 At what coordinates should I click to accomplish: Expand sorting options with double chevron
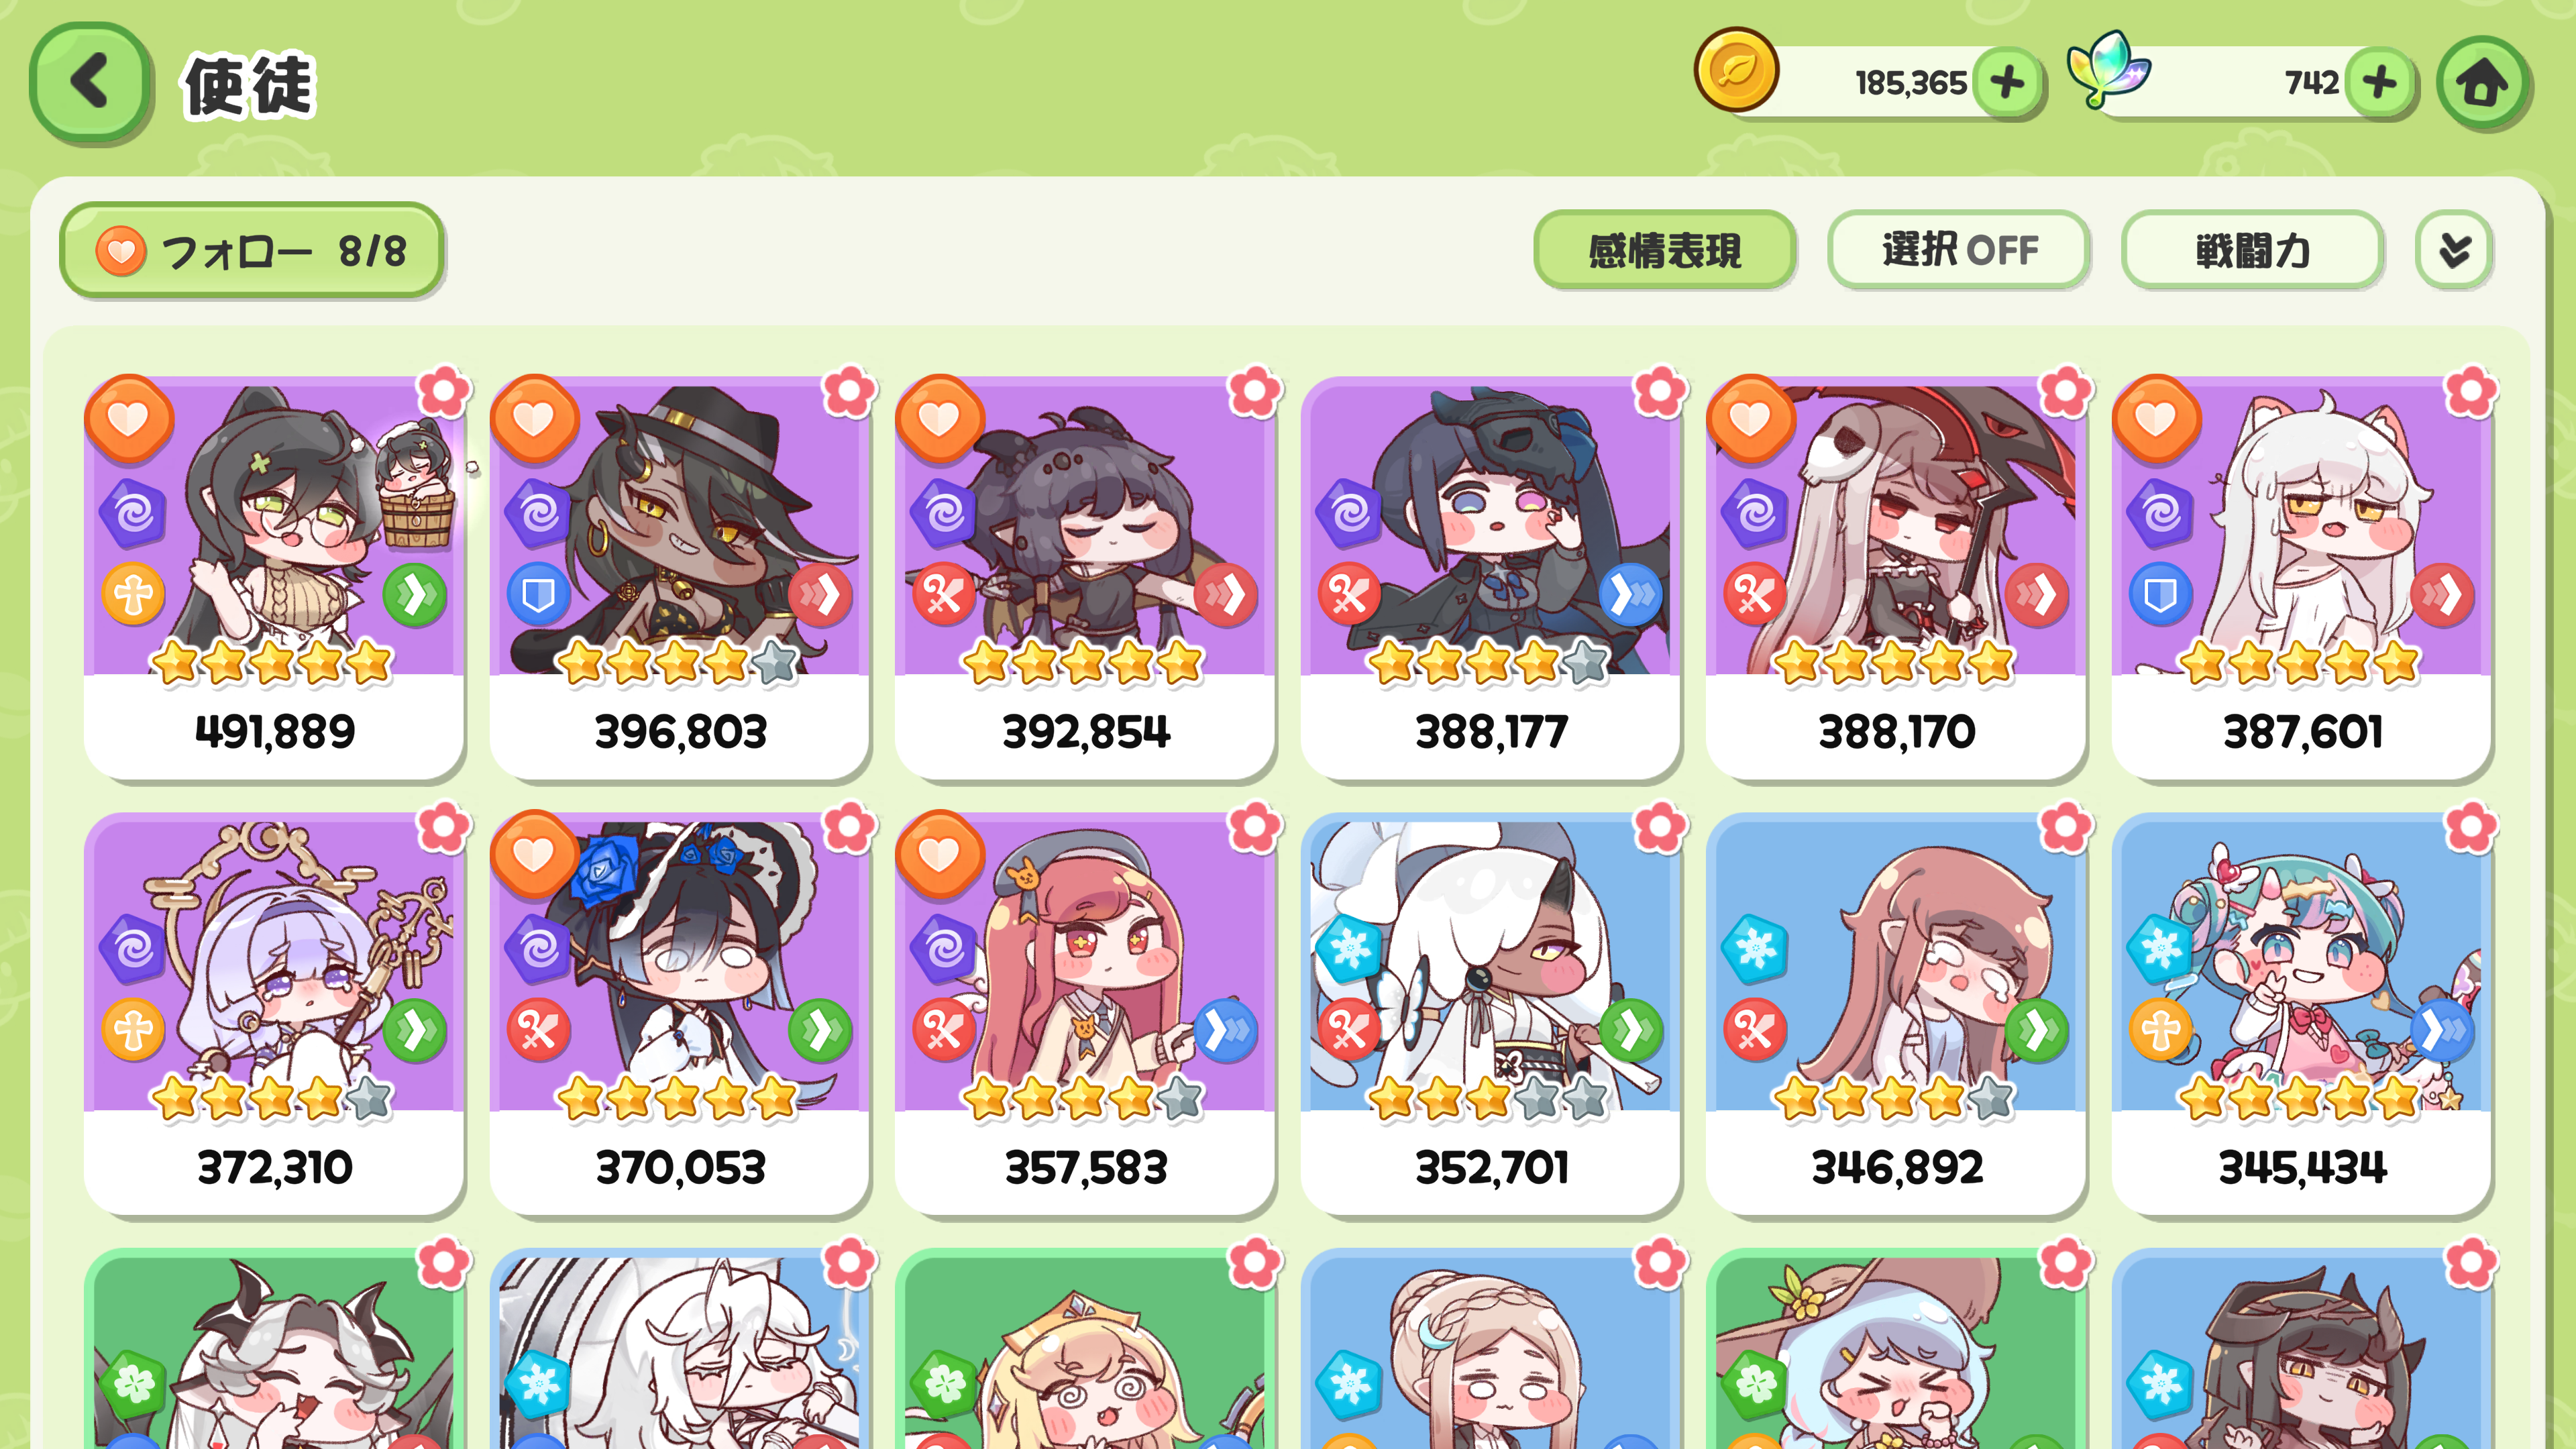click(x=2454, y=250)
